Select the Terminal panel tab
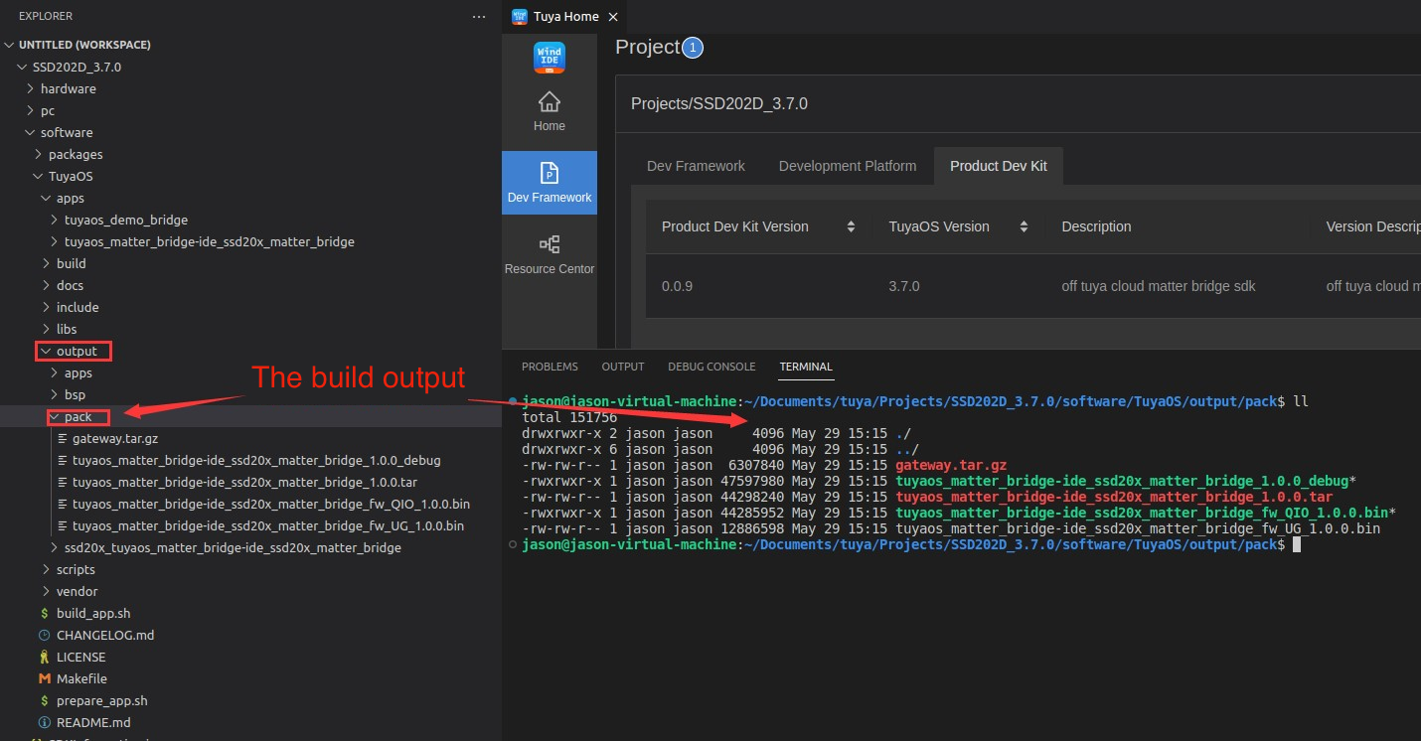1421x741 pixels. [806, 367]
